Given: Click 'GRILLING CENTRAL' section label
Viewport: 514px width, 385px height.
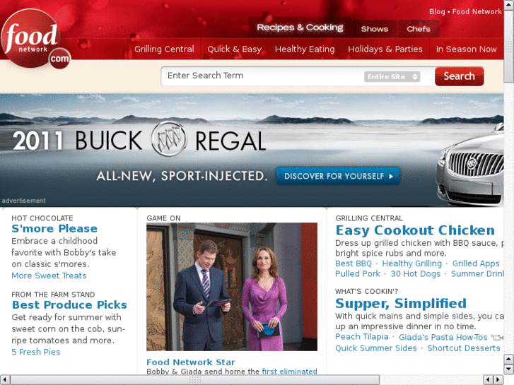Looking at the screenshot, I should point(369,218).
